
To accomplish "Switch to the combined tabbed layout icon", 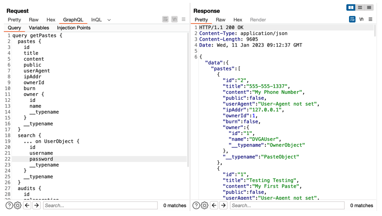I will point(369,8).
